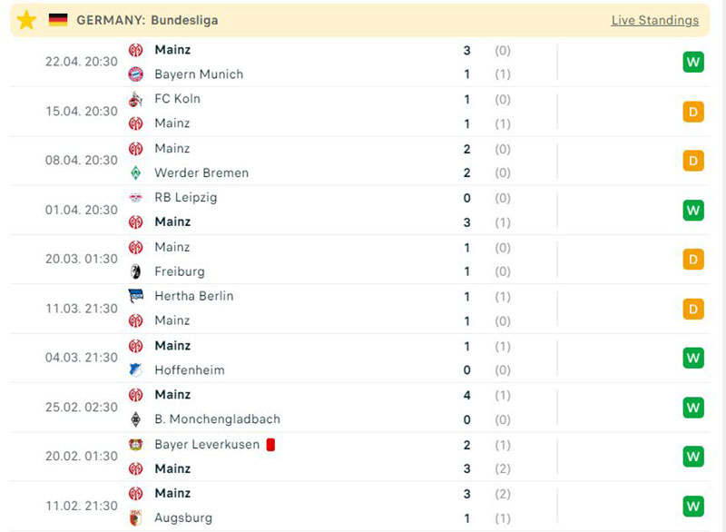Click the Werder Bremen club logo
The width and height of the screenshot is (726, 532).
(x=136, y=172)
